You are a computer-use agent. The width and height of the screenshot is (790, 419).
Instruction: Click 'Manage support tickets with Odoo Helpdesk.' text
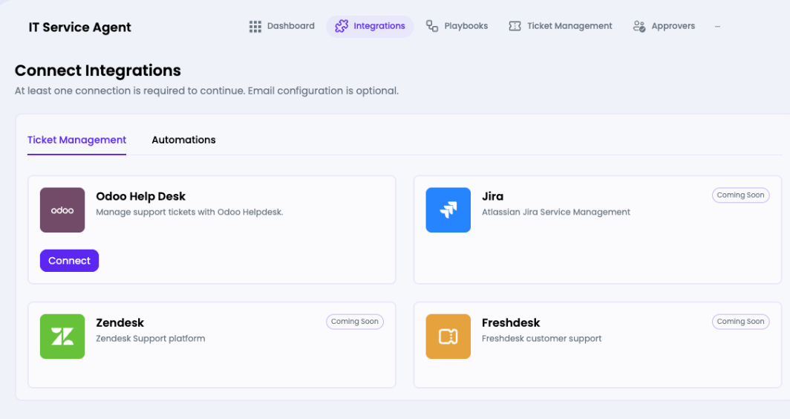coord(189,212)
